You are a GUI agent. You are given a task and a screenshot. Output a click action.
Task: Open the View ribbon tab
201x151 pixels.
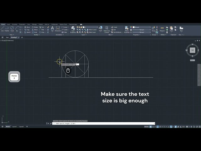[29, 24]
